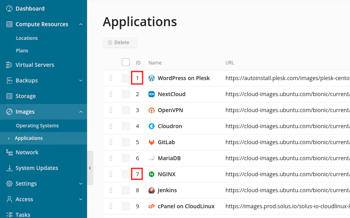Click the ID 5 cell in GitLab row
The image size is (350, 218).
coord(137,142)
